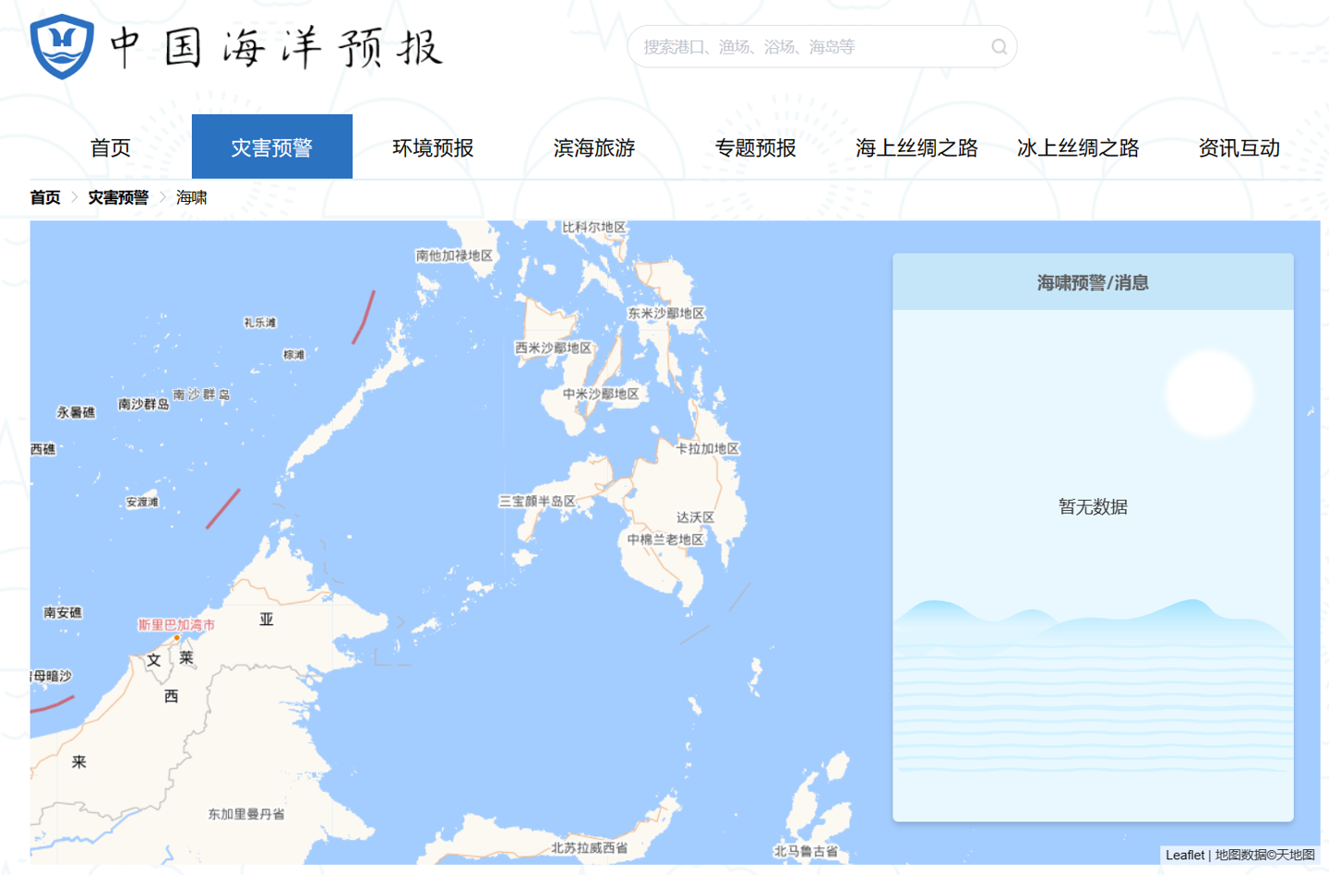Image resolution: width=1329 pixels, height=875 pixels.
Task: Select the 灾害预警 navigation tab
Action: click(x=271, y=148)
